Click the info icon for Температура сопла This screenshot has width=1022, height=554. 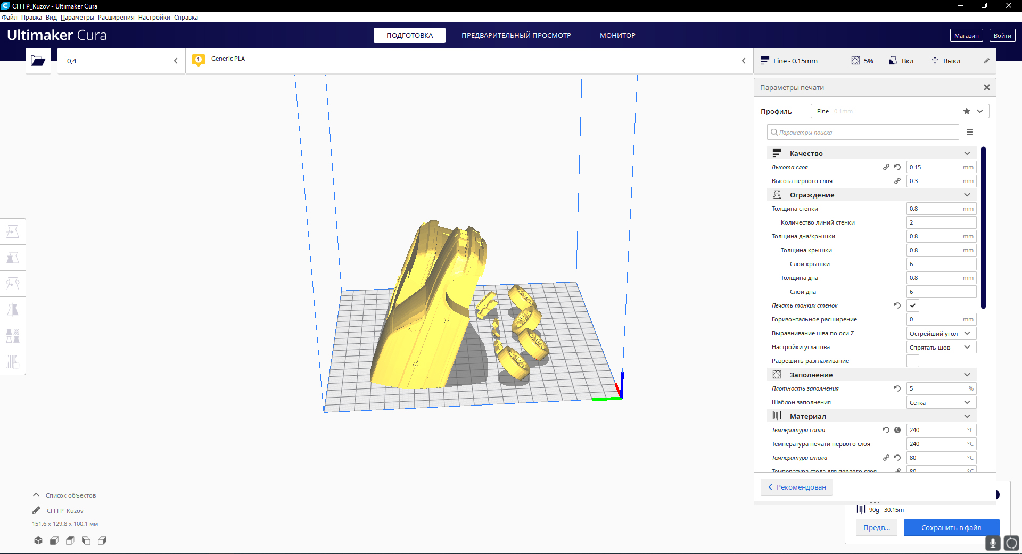click(x=897, y=430)
